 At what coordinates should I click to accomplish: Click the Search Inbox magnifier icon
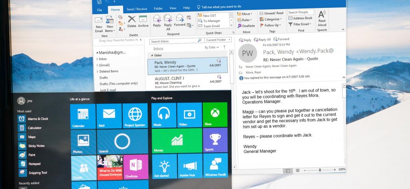pos(199,40)
